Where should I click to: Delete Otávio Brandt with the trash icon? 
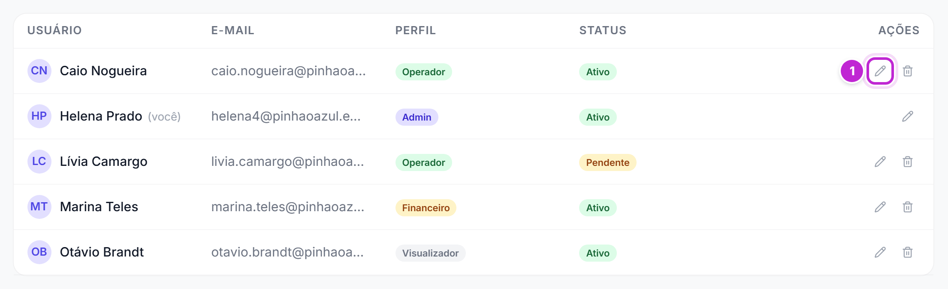click(x=908, y=252)
